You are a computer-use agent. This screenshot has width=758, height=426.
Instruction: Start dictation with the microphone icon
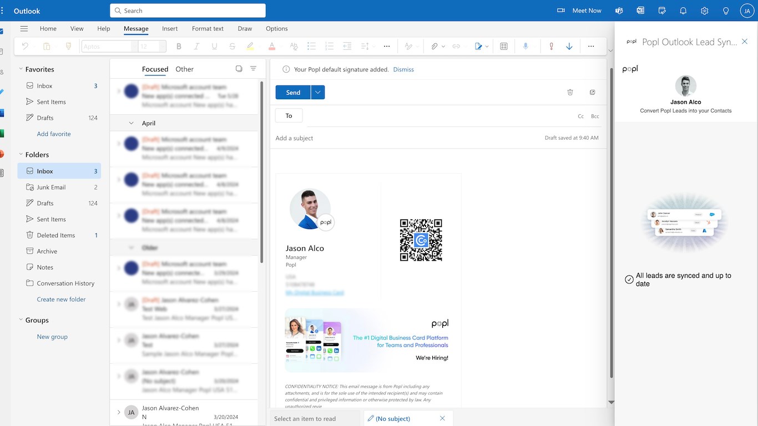525,47
